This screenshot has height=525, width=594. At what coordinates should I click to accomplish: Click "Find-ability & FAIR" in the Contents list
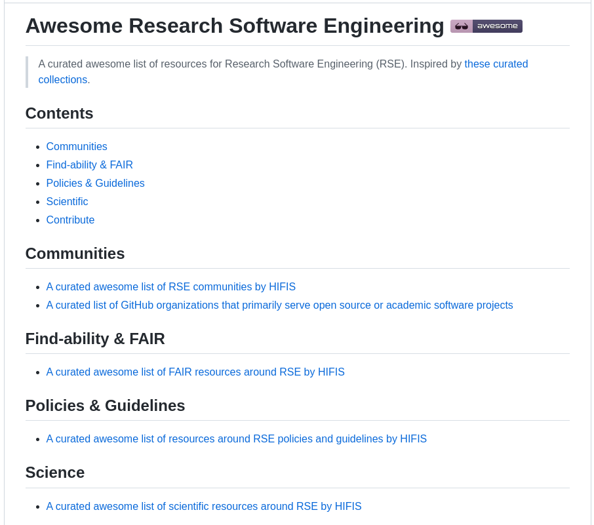pos(89,165)
